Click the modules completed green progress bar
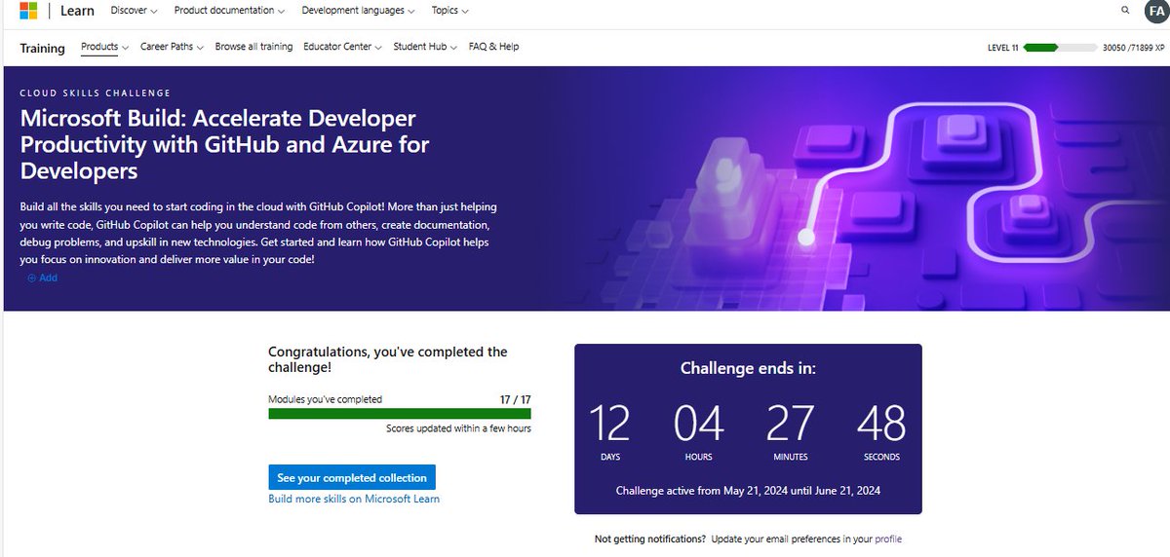 (x=400, y=413)
